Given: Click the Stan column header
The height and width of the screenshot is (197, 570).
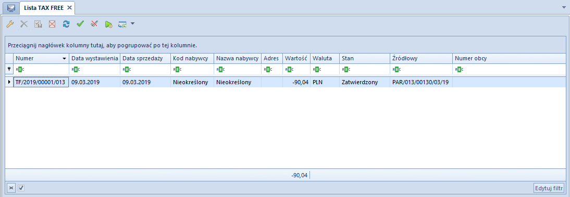Looking at the screenshot, I should (365, 58).
